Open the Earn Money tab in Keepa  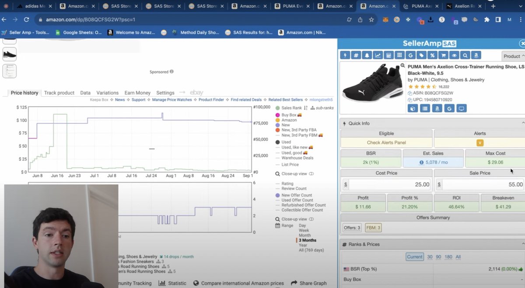(137, 93)
